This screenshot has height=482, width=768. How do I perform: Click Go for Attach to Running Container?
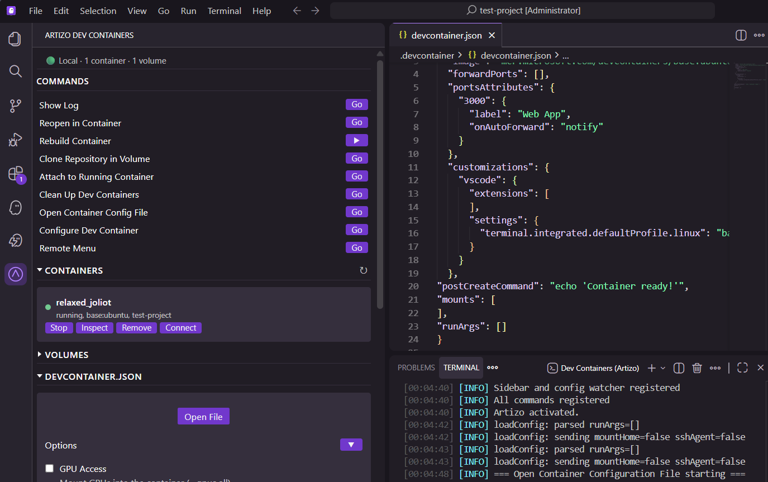point(357,176)
